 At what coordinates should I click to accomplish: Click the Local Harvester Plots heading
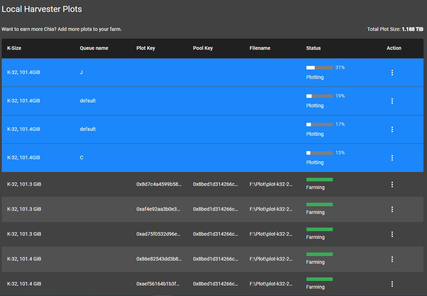[x=42, y=9]
